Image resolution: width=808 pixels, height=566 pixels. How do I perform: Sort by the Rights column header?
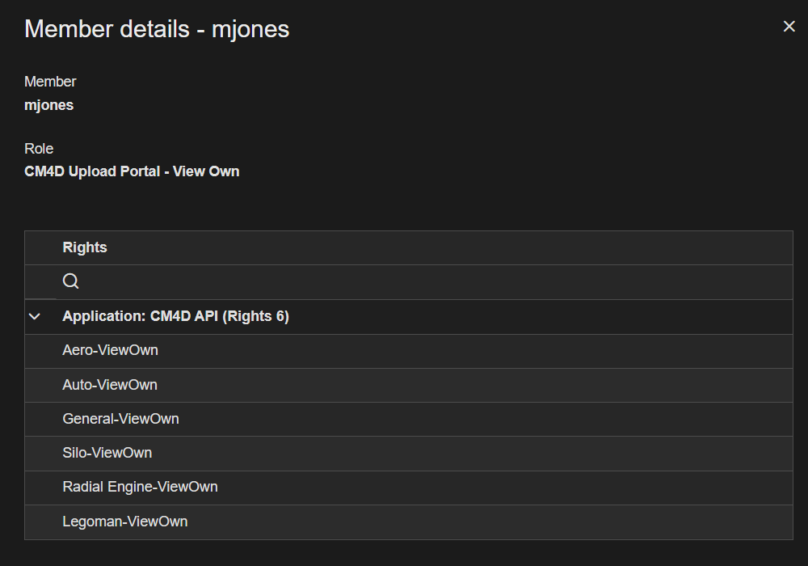(x=85, y=247)
